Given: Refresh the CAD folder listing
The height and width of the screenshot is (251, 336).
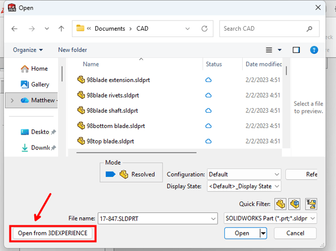Looking at the screenshot, I should pyautogui.click(x=205, y=28).
